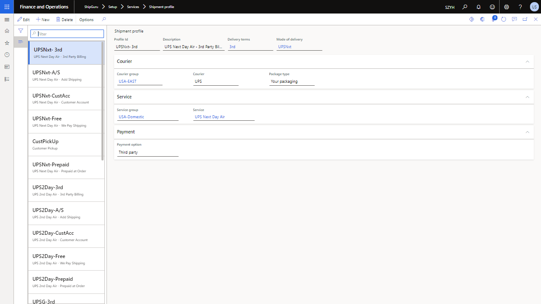Open the Options menu
Image resolution: width=541 pixels, height=304 pixels.
click(86, 19)
